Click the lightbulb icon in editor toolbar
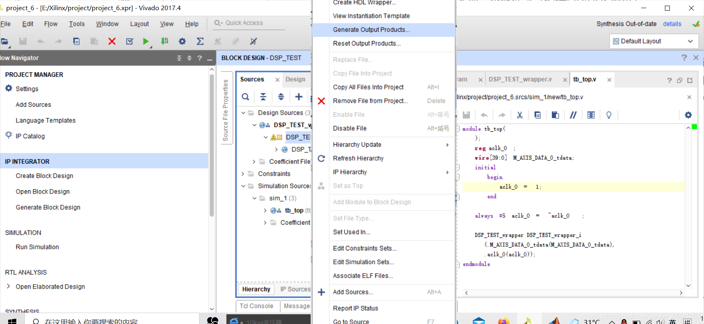This screenshot has width=704, height=324. pos(609,115)
